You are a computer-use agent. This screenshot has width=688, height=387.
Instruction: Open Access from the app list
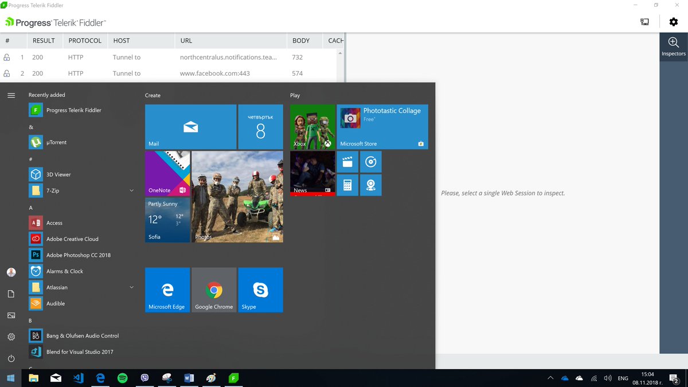pos(82,223)
